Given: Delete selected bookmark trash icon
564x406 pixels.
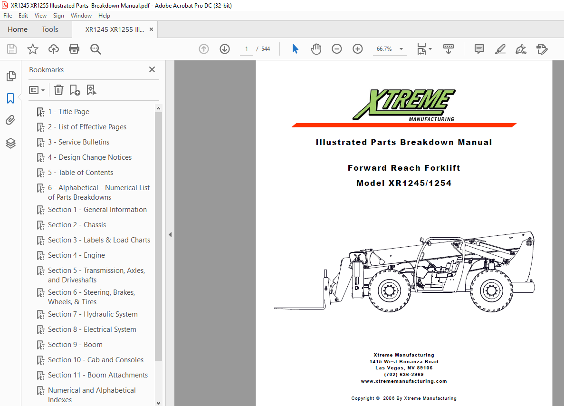Looking at the screenshot, I should tap(58, 90).
